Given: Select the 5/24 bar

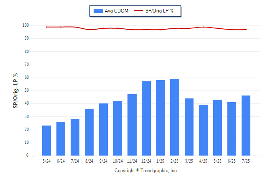Looking at the screenshot, I should point(46,141).
